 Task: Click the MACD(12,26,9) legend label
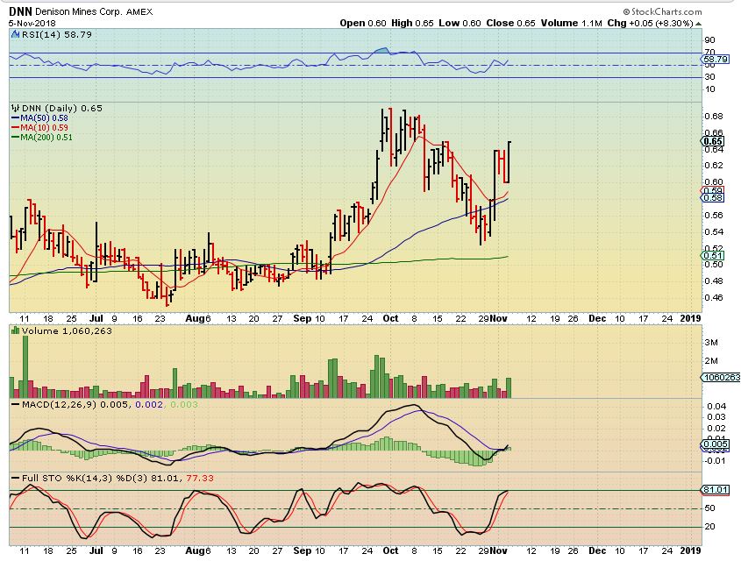click(58, 405)
